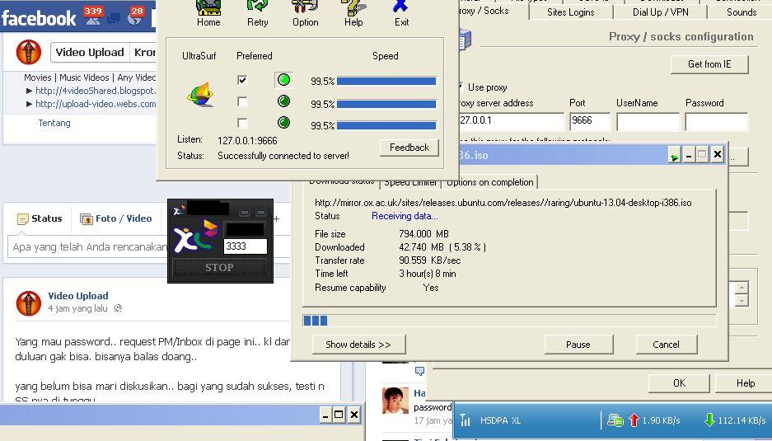
Task: Pause the Ubuntu ISO download
Action: 578,345
